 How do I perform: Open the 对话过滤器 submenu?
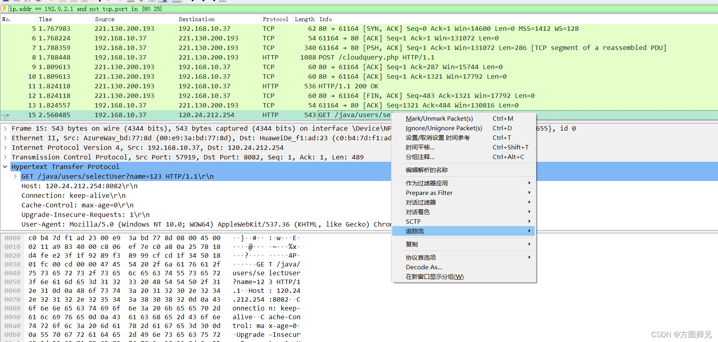tap(464, 203)
